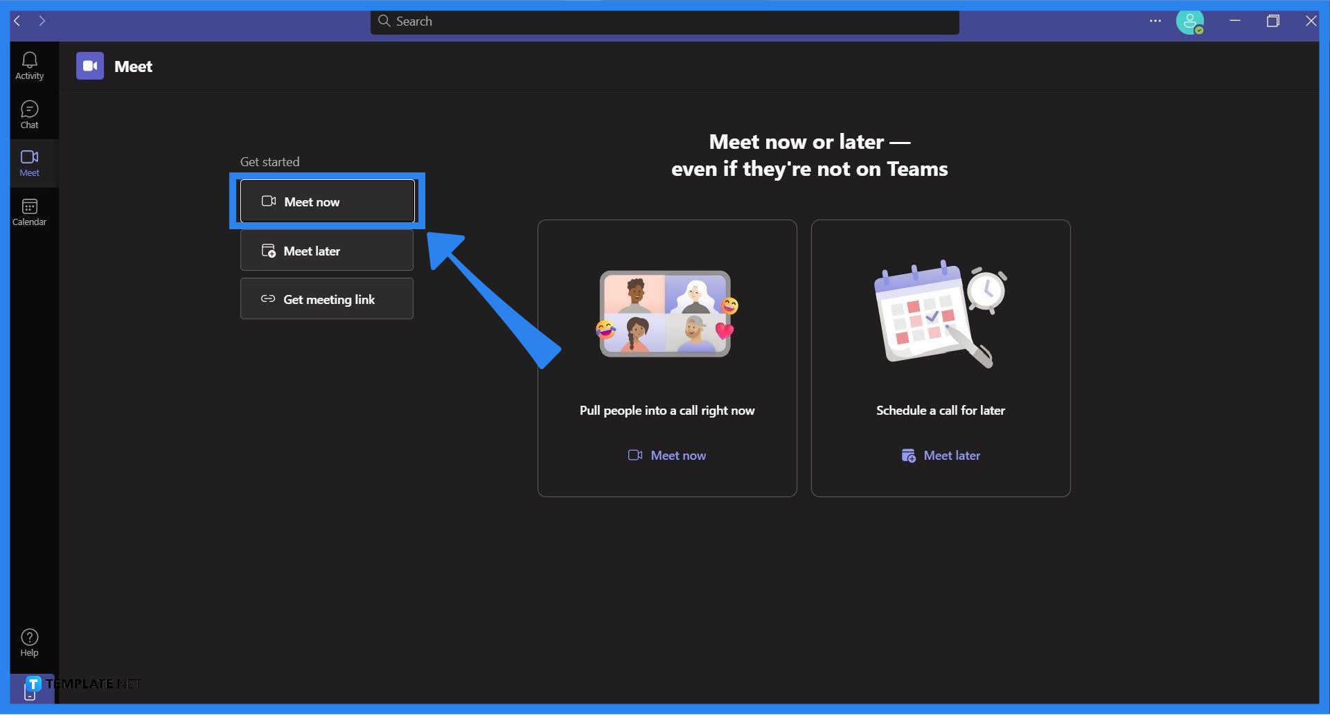
Task: Navigate back using the left arrow
Action: click(16, 21)
